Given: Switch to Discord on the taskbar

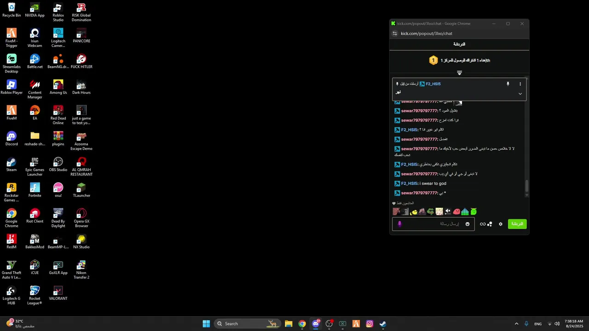Looking at the screenshot, I should [316, 324].
